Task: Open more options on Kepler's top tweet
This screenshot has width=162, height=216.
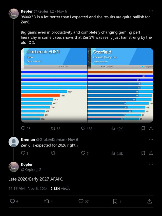Action: pyautogui.click(x=151, y=11)
